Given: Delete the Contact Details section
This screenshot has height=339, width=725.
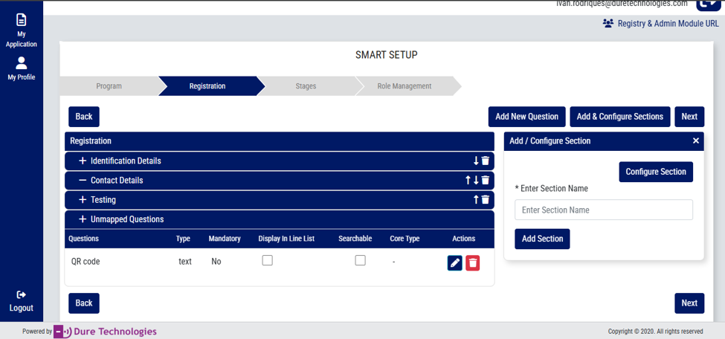Looking at the screenshot, I should (x=485, y=181).
